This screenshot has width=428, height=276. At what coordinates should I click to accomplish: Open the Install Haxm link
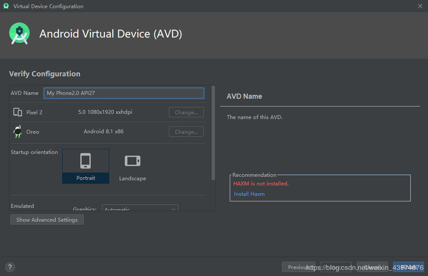[x=249, y=194]
